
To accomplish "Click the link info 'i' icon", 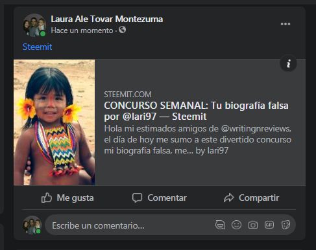I will point(288,63).
